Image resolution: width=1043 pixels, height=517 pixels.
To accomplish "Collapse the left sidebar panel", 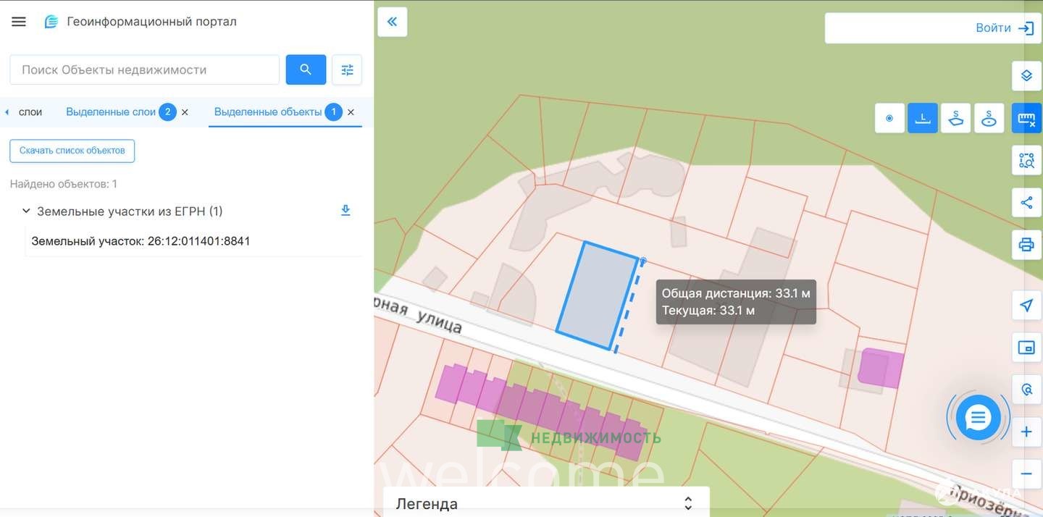I will point(392,22).
